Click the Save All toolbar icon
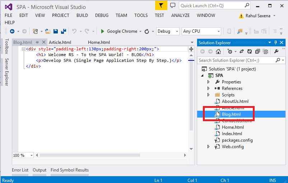288x183 pixels. click(64, 31)
